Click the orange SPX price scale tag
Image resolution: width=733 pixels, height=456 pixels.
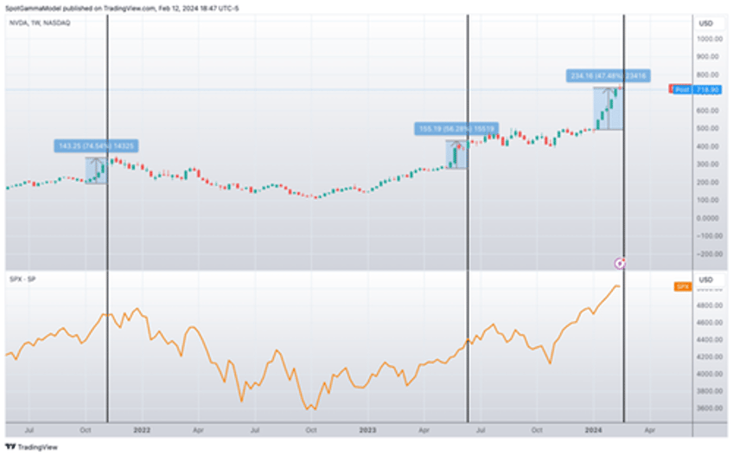pos(683,286)
